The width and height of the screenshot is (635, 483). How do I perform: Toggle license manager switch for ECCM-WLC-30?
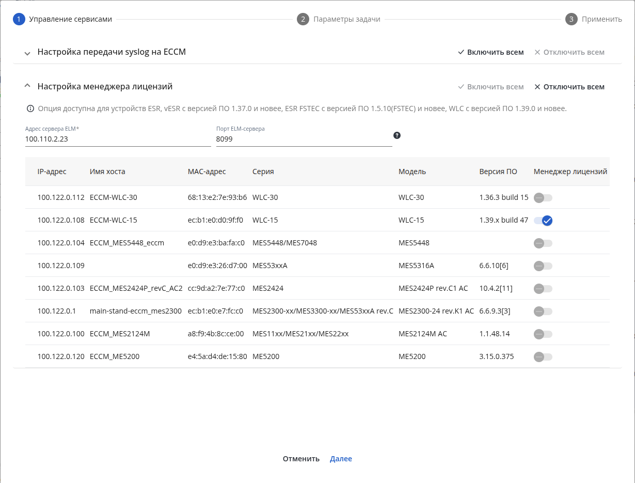tap(543, 198)
